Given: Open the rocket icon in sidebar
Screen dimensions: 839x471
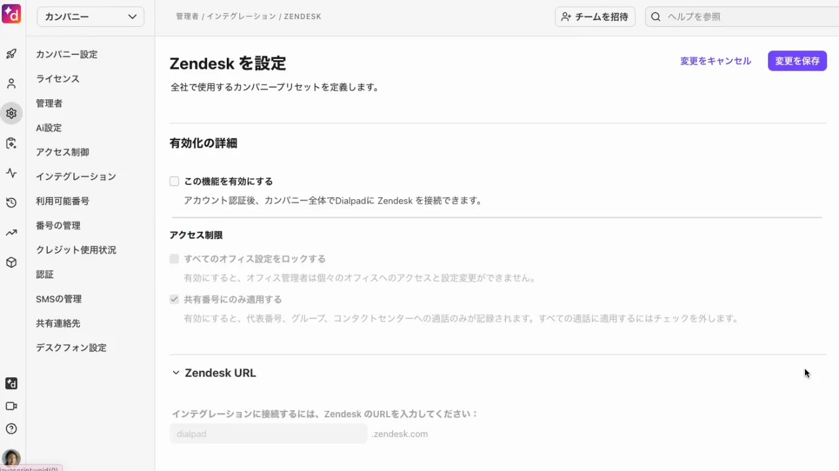Looking at the screenshot, I should click(11, 54).
